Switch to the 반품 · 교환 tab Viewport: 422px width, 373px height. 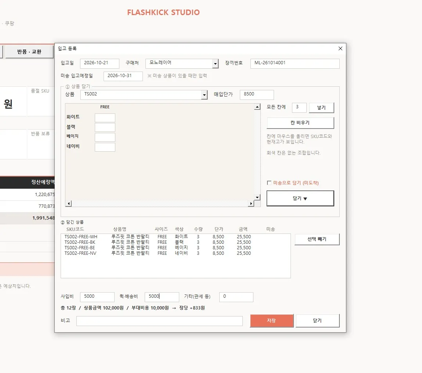pyautogui.click(x=29, y=52)
